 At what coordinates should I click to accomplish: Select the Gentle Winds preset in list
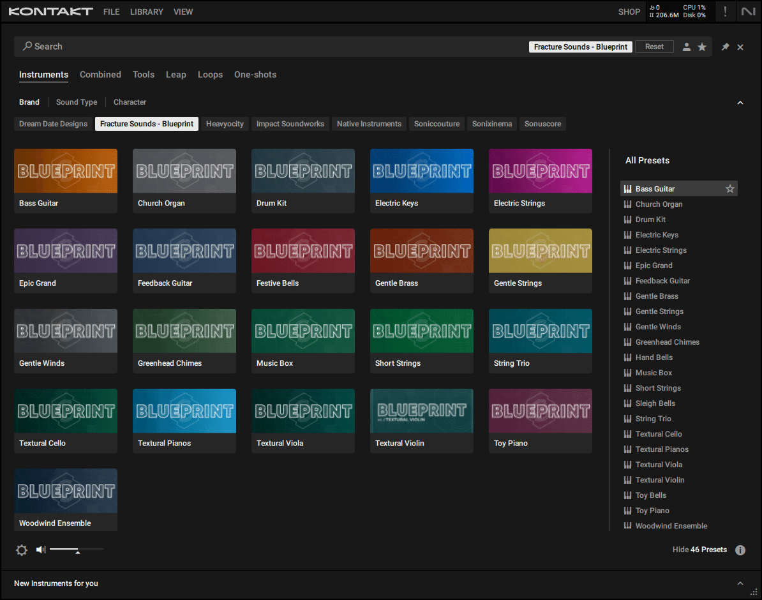pos(678,327)
